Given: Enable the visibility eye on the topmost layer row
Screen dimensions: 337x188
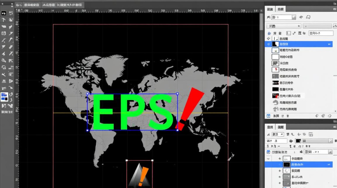Looking at the screenshot, I should click(269, 38).
